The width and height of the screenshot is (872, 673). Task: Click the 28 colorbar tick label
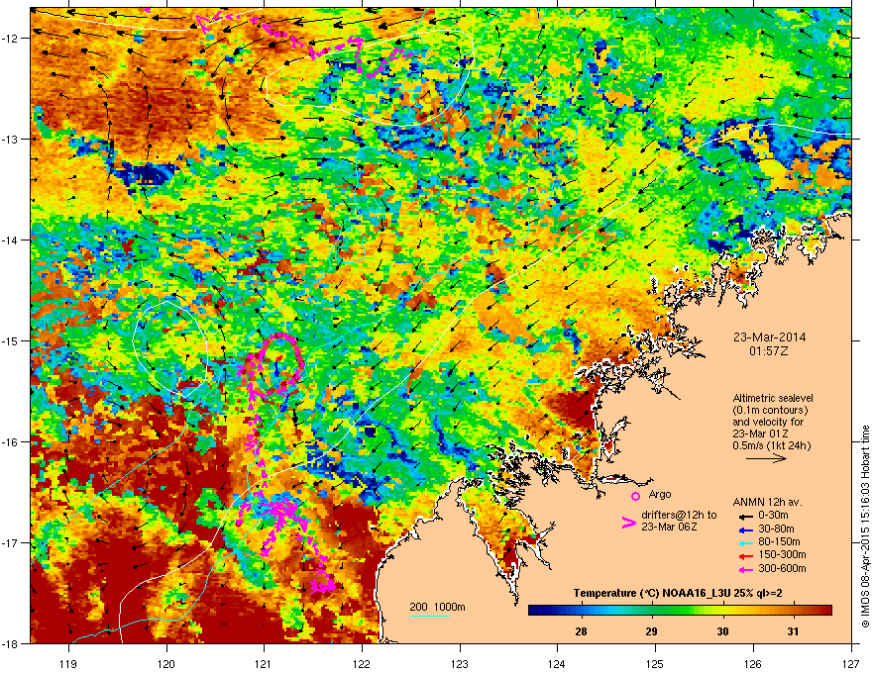pyautogui.click(x=581, y=631)
